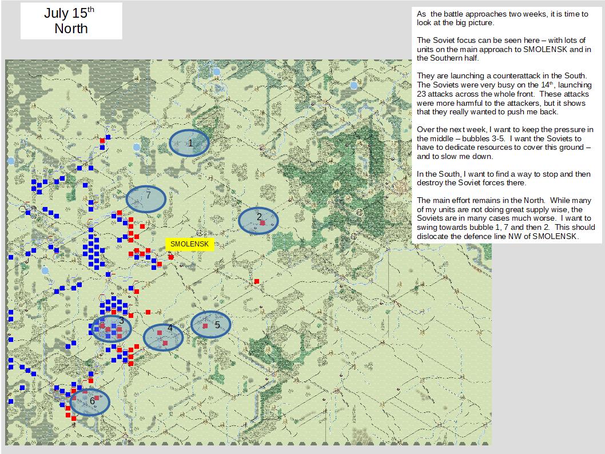Click paragraph starting 'As the battle approaches'
605x454 pixels.
(503, 18)
